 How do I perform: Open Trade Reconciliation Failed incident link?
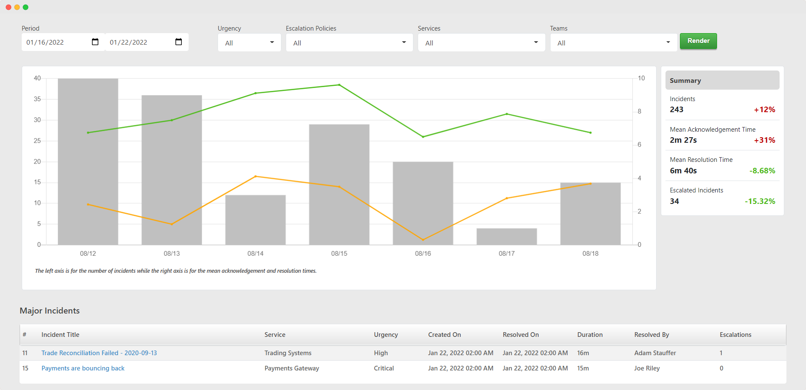click(x=99, y=353)
